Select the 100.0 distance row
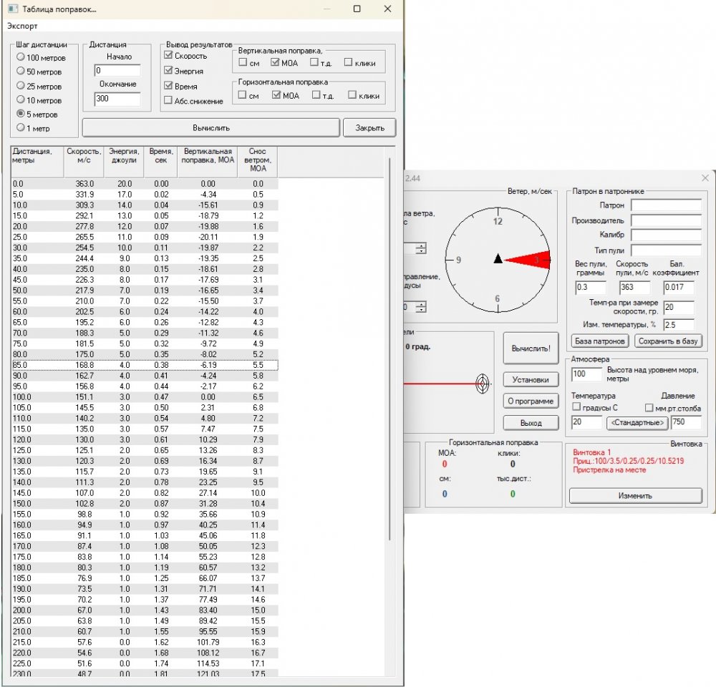This screenshot has height=687, width=716. tap(145, 396)
